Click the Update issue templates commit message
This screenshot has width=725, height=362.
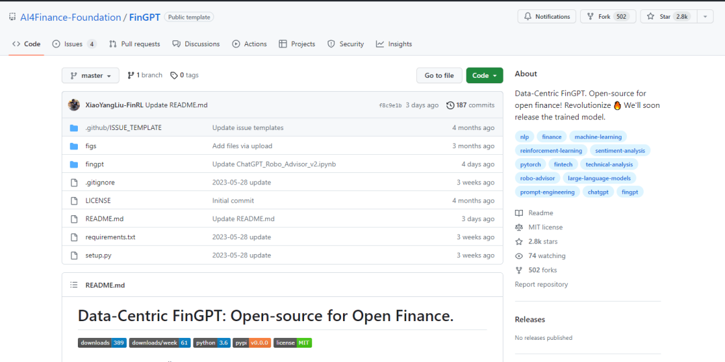(248, 128)
